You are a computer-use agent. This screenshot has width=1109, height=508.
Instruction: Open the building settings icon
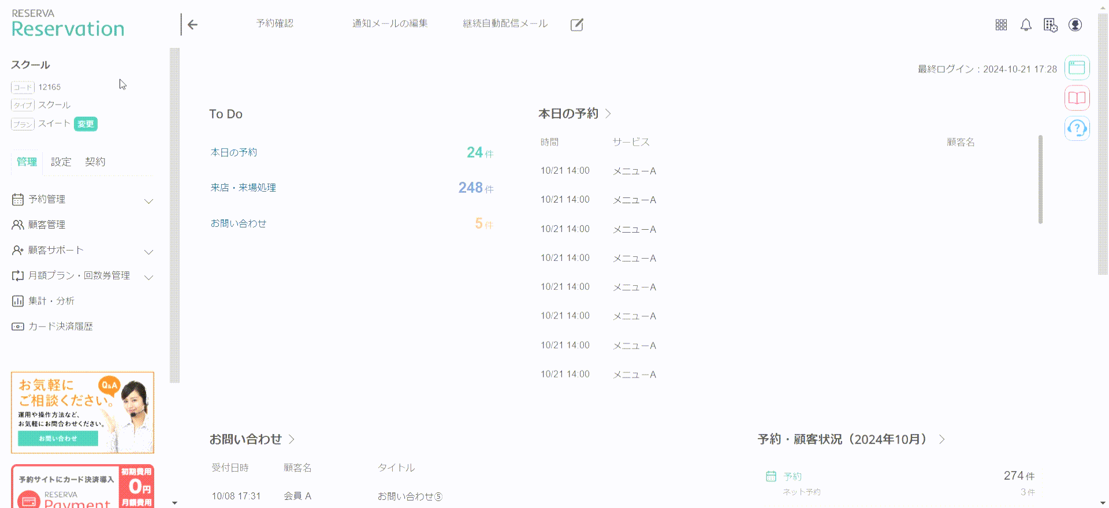click(1050, 25)
